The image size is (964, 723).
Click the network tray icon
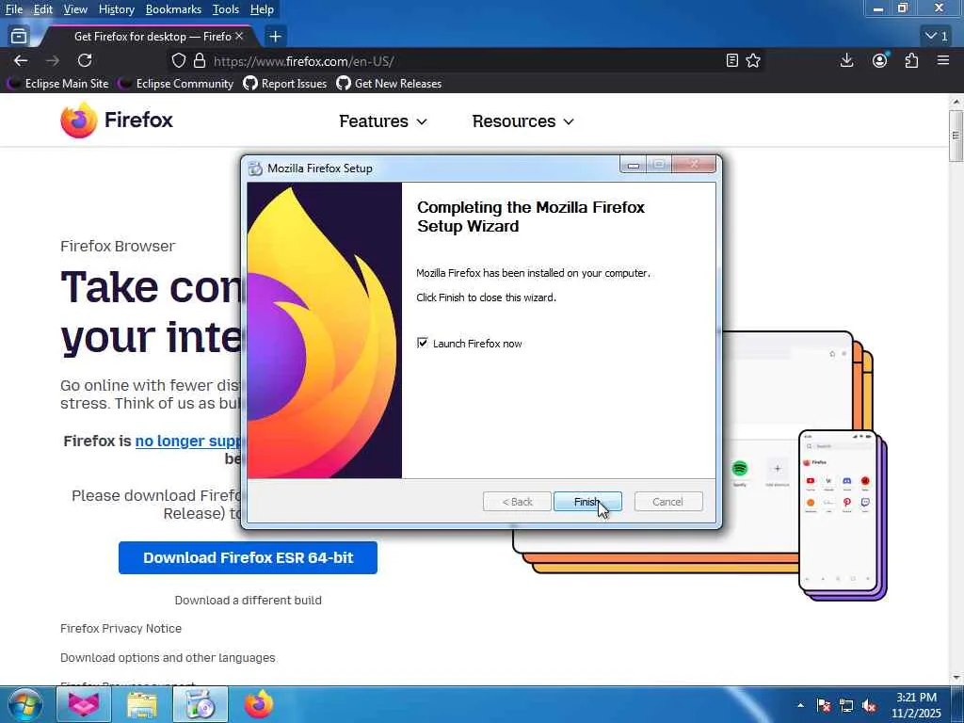click(846, 705)
